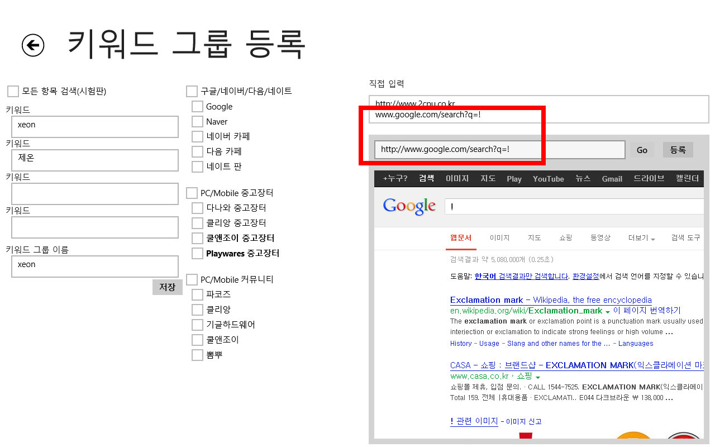The image size is (715, 447).
Task: Open 검색 도구 options
Action: click(x=685, y=238)
